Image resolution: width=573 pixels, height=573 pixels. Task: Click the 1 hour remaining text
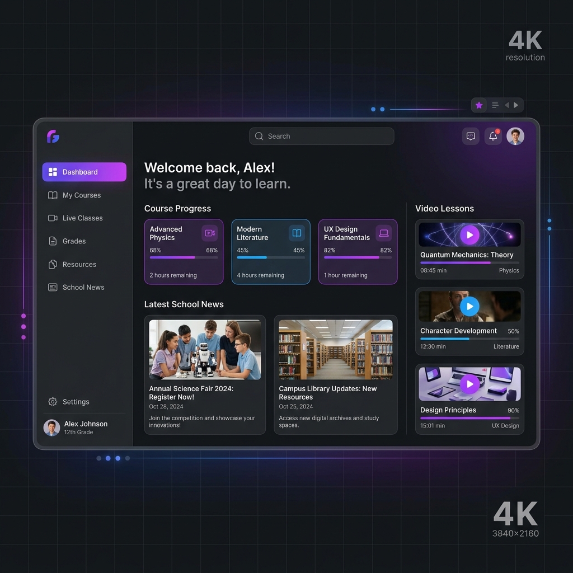346,275
